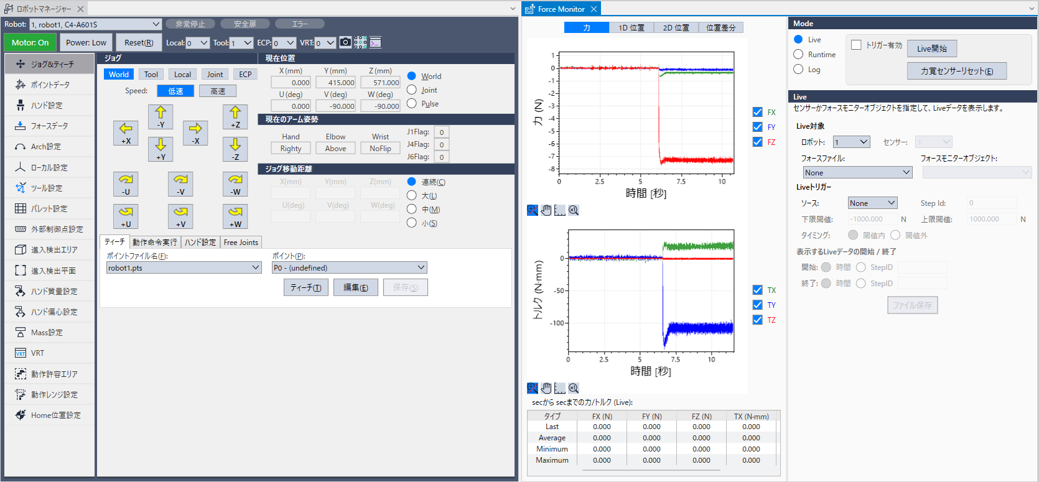This screenshot has height=482, width=1039.
Task: Expand the フォースファイル None dropdown
Action: (x=857, y=172)
